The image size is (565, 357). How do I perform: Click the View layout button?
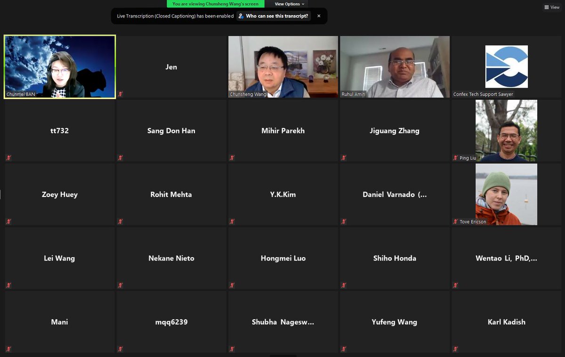click(x=551, y=7)
